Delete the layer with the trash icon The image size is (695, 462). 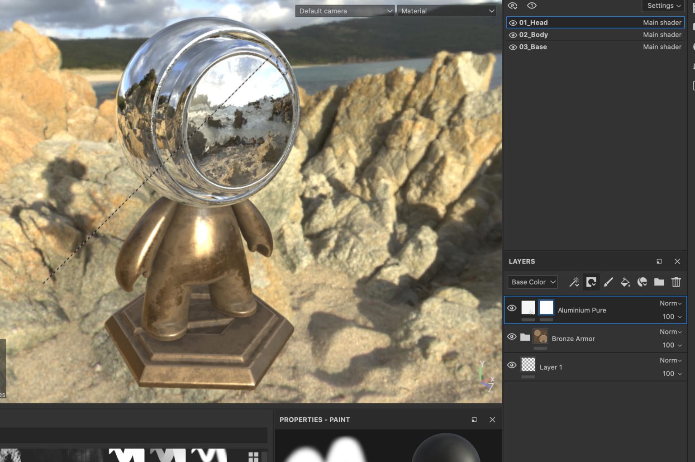(x=676, y=282)
